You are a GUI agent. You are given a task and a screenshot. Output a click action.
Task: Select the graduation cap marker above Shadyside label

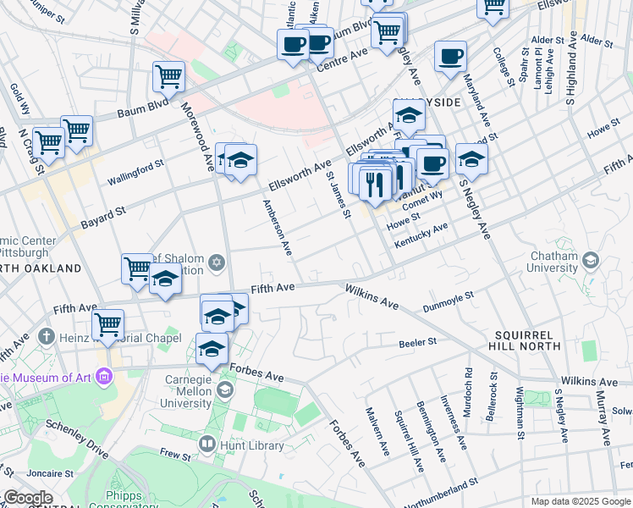(x=409, y=117)
